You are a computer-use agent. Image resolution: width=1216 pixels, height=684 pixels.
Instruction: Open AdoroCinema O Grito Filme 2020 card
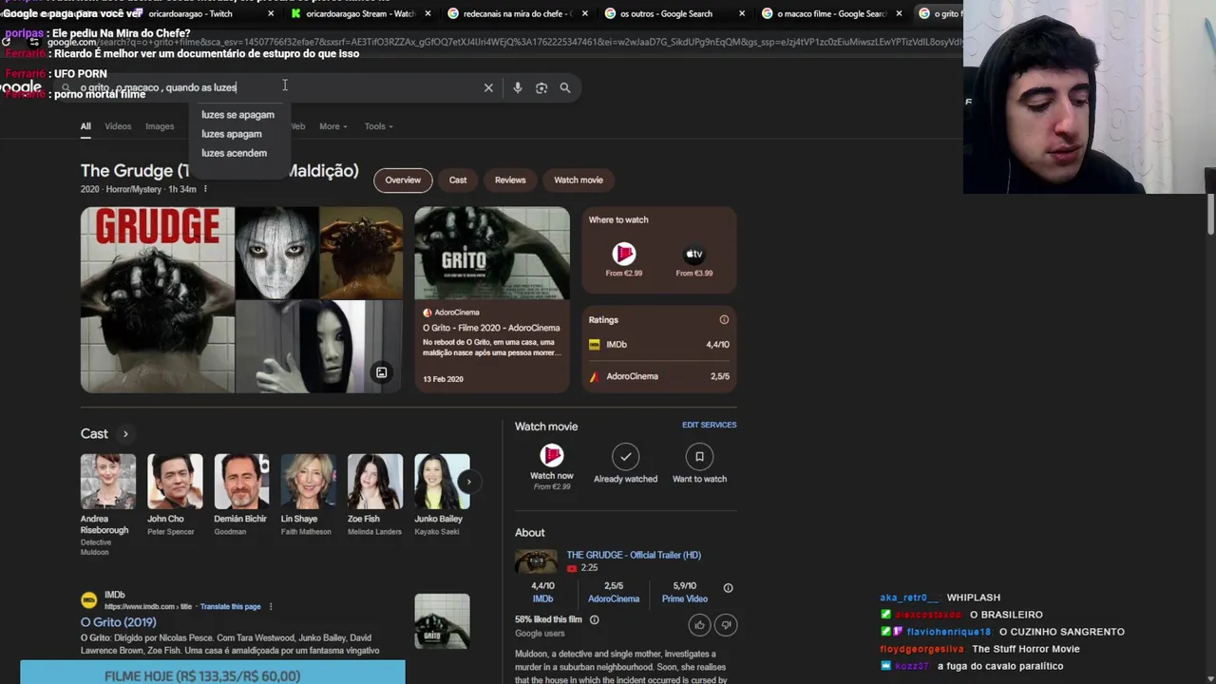pyautogui.click(x=492, y=299)
